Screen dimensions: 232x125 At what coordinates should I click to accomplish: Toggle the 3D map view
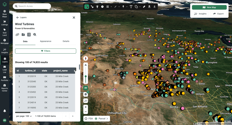coord(86,88)
